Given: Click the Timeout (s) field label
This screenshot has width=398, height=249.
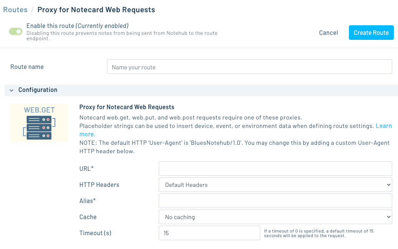Looking at the screenshot, I should (x=95, y=233).
